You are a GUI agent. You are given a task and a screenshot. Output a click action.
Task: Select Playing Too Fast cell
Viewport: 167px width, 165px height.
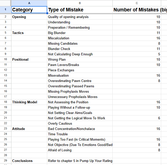click(x=80, y=139)
